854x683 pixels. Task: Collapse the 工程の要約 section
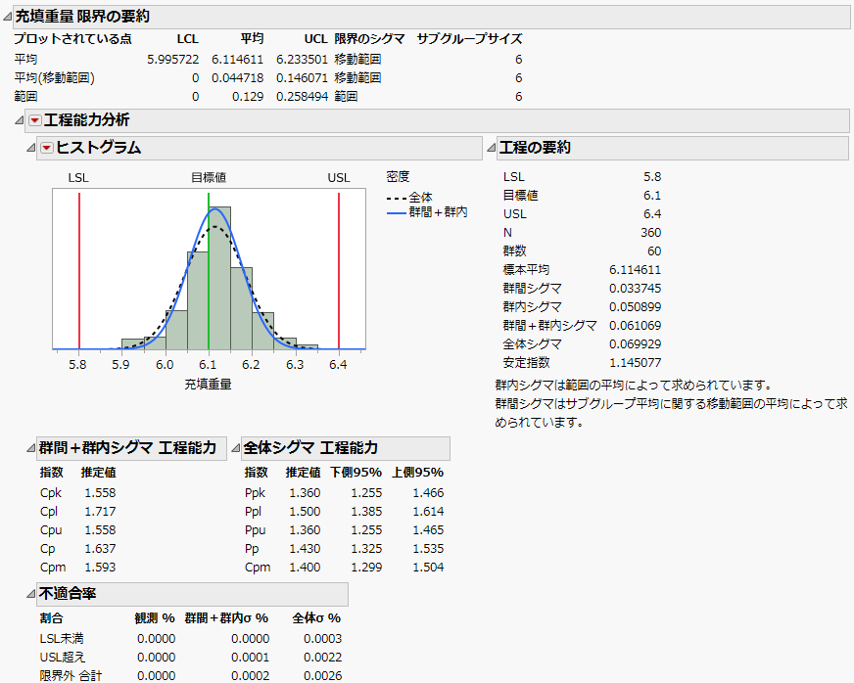[491, 148]
